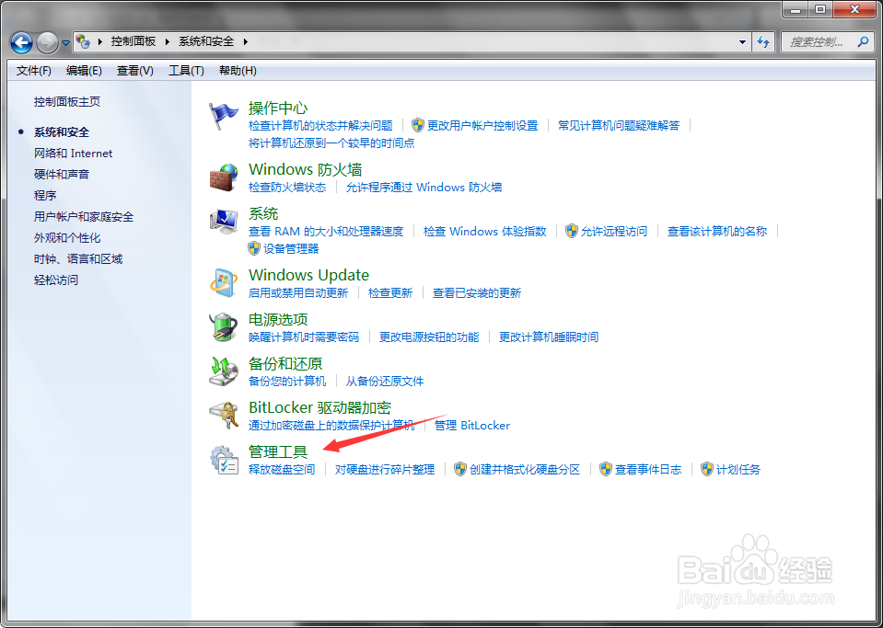Click the System computer monitor icon
The image size is (883, 628).
pyautogui.click(x=224, y=222)
